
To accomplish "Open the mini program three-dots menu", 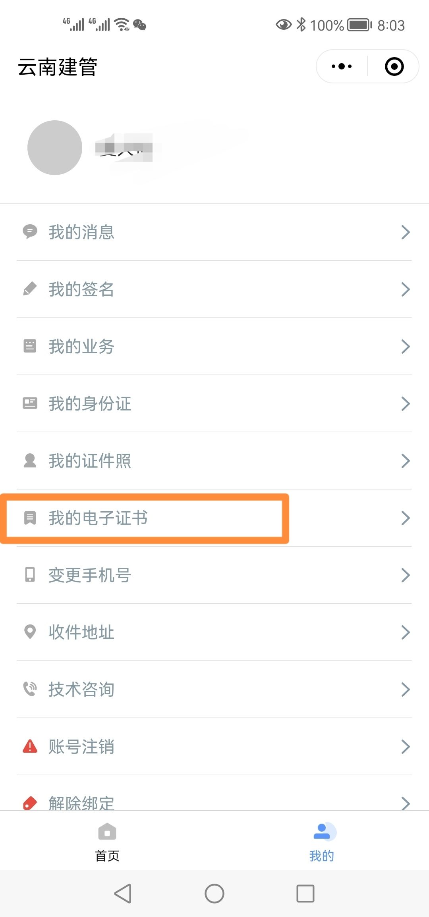I will tap(342, 66).
